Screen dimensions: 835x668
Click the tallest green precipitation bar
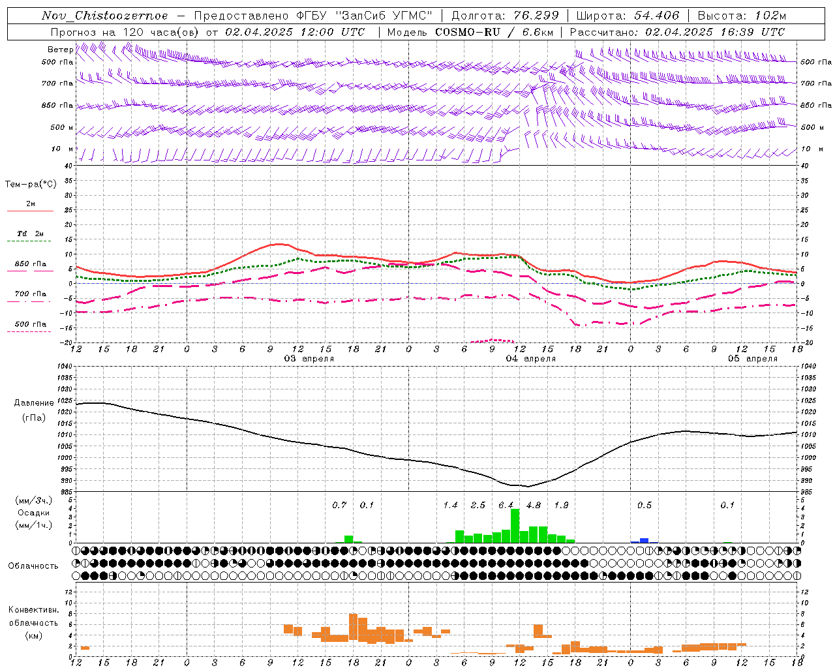515,526
